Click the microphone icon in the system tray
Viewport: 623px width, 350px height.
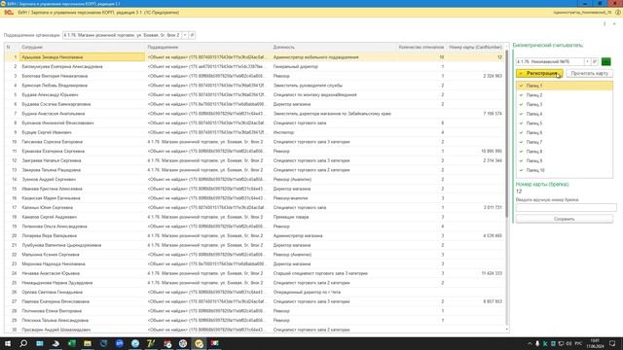(x=537, y=343)
